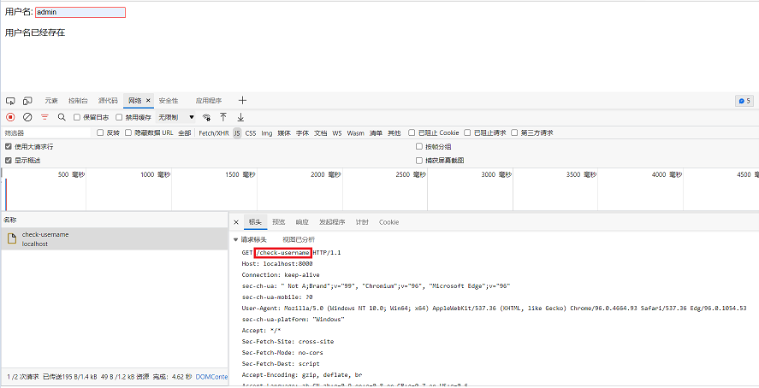Close the 网络 tab with its X
Screen dimensions: 759x388
[148, 101]
